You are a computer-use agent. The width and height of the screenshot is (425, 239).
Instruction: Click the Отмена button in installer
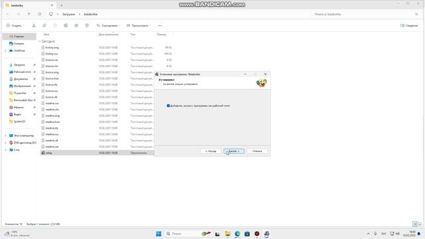point(257,151)
